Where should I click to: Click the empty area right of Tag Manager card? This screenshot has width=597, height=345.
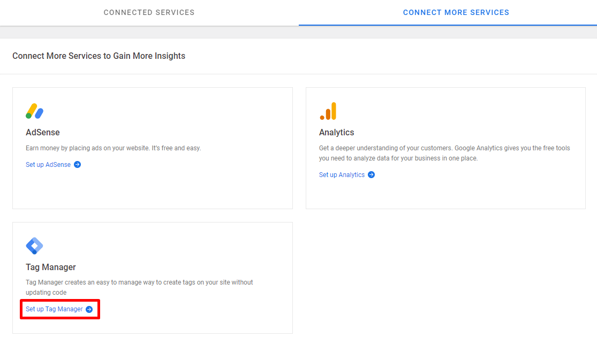(x=444, y=278)
